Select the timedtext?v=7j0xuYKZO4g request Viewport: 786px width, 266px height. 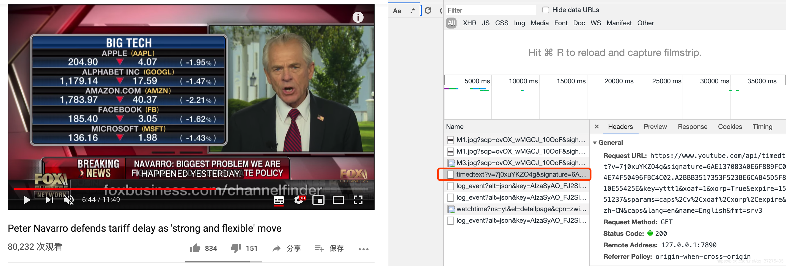[x=516, y=174]
